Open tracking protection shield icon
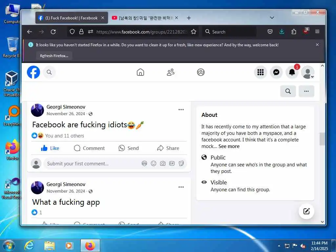 click(x=72, y=32)
